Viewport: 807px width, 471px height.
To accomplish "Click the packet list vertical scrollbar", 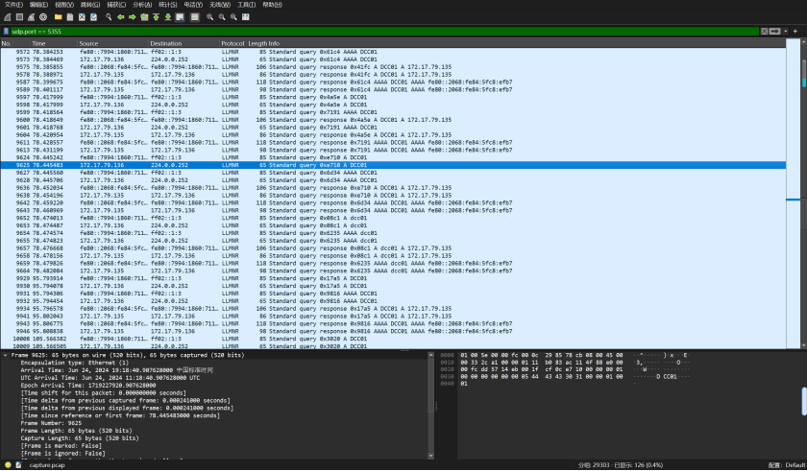I will click(803, 192).
